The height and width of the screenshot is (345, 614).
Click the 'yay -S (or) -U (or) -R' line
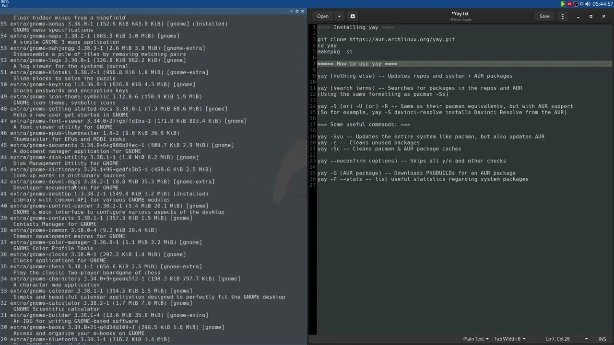point(445,106)
